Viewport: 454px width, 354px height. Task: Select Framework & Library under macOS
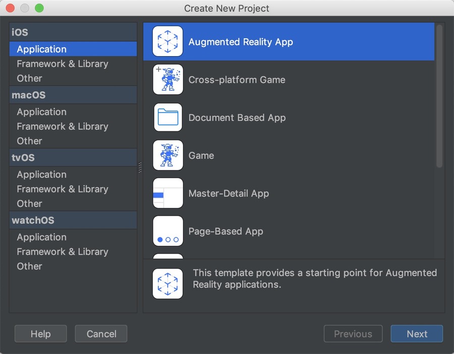tap(73, 126)
